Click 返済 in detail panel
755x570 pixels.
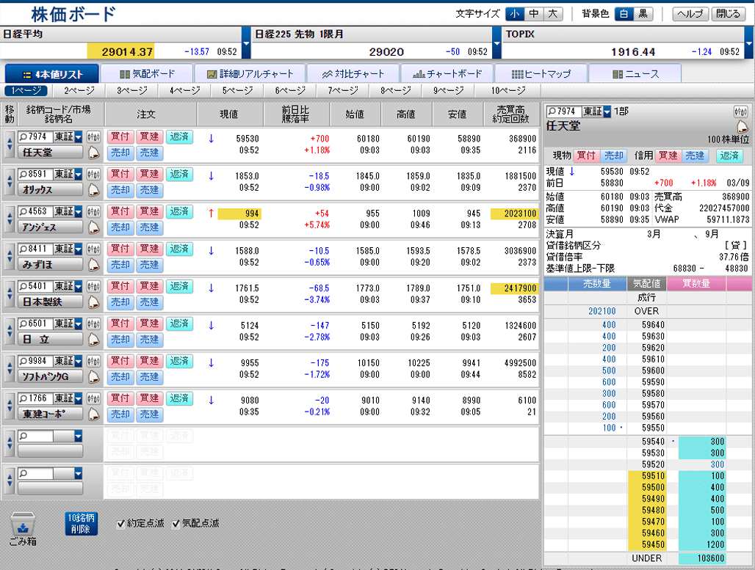coord(729,156)
